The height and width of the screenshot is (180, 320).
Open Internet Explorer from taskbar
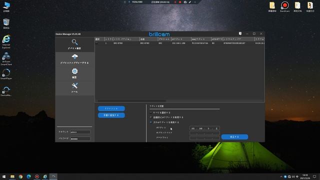coord(45,176)
